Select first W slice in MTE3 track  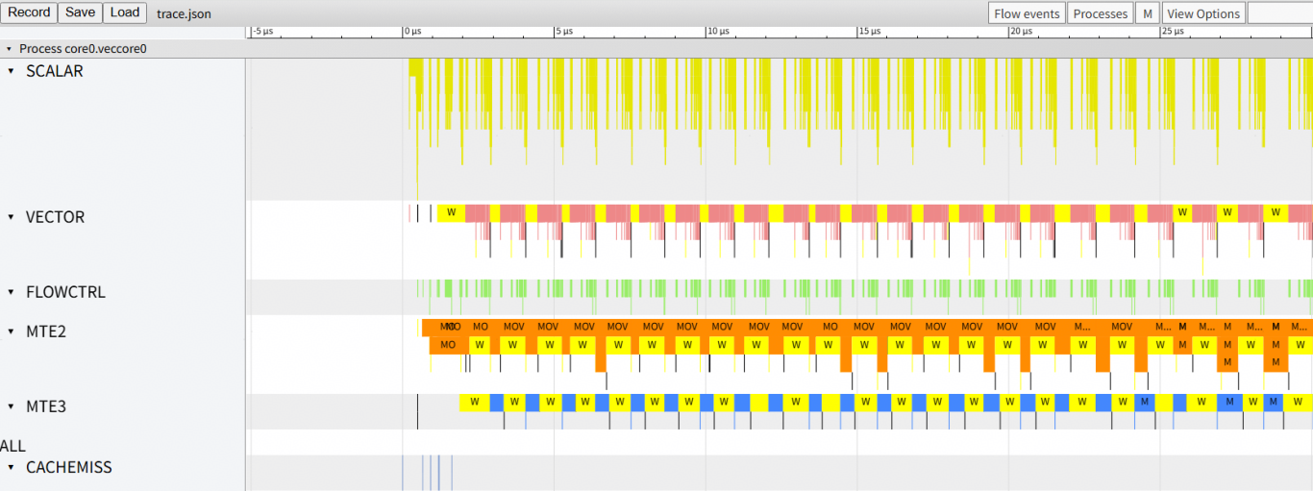(474, 403)
